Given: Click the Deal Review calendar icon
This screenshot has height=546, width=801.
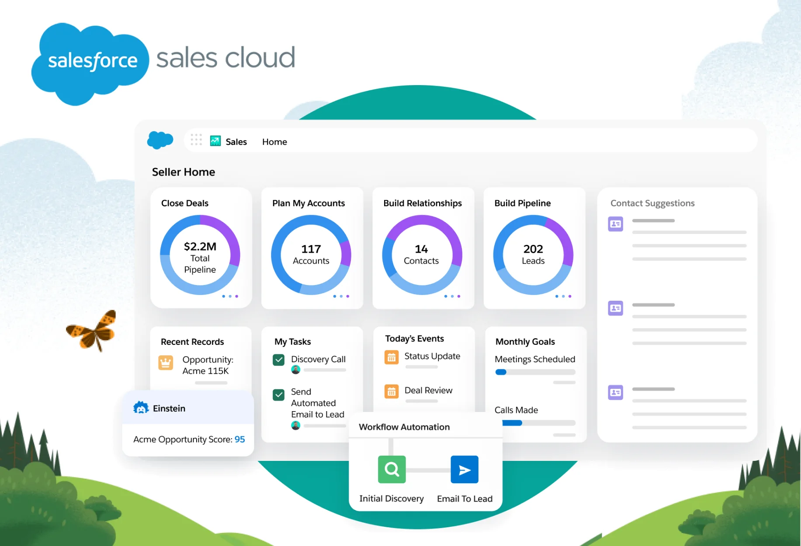Looking at the screenshot, I should (x=392, y=391).
